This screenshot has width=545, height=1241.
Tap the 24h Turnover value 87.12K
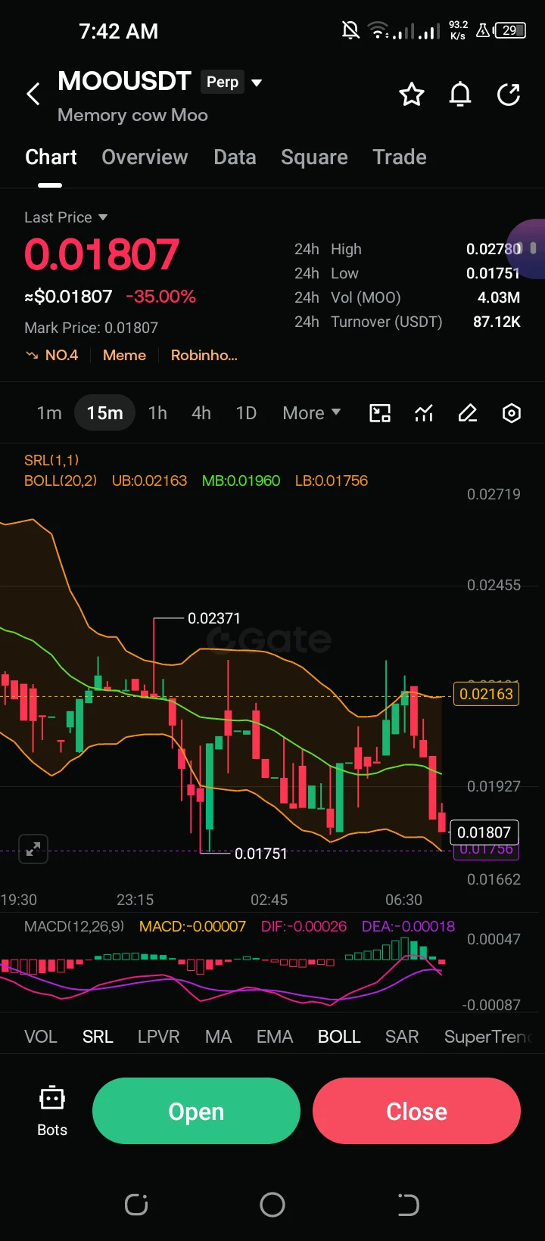[x=497, y=322]
